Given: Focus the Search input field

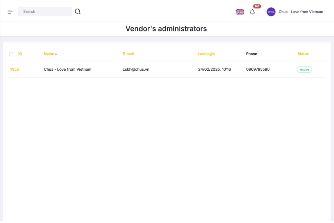Looking at the screenshot, I should pyautogui.click(x=45, y=12).
